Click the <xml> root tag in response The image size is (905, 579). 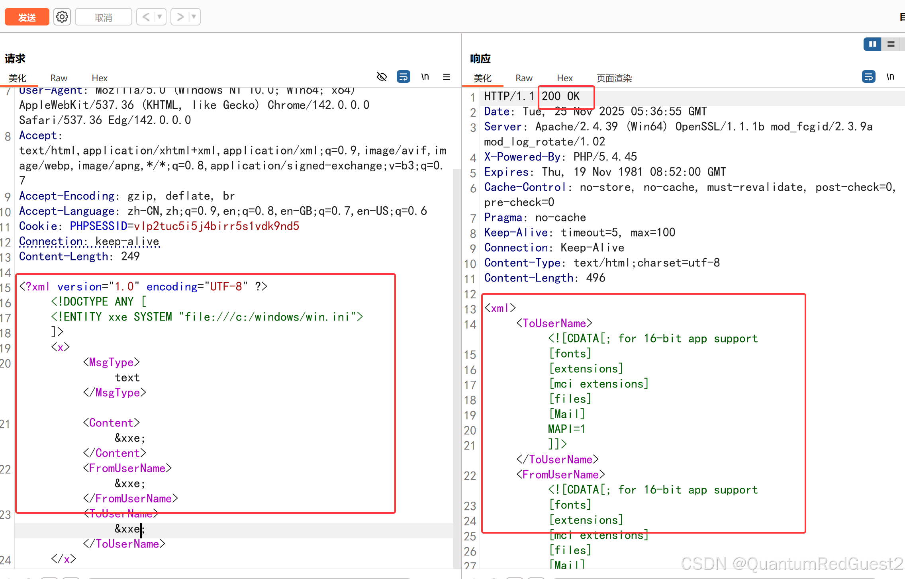pos(500,308)
